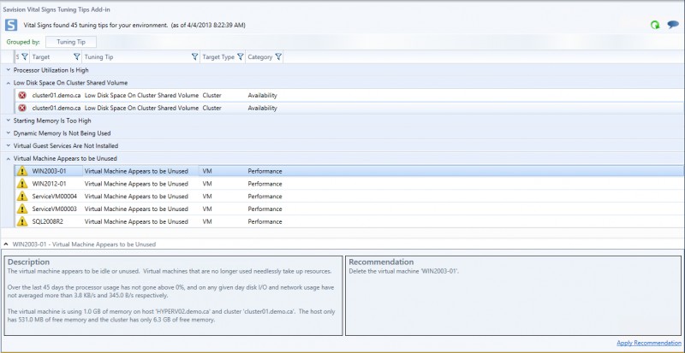Click warning icon in ServiceVM00003 row
Viewport: 685px width, 353px height.
pos(22,209)
